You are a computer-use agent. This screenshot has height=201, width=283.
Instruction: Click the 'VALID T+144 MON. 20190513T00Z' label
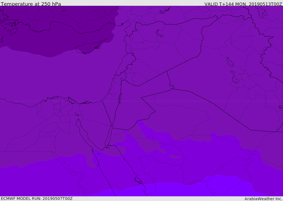click(243, 4)
